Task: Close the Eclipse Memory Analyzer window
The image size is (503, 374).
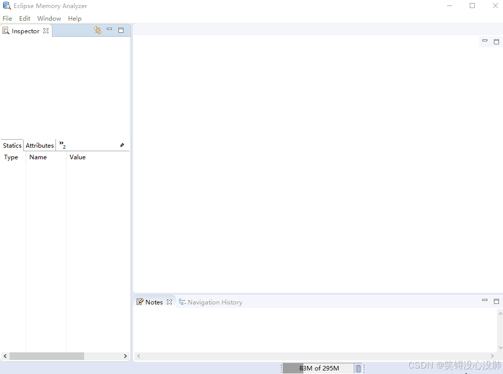Action: pyautogui.click(x=495, y=6)
